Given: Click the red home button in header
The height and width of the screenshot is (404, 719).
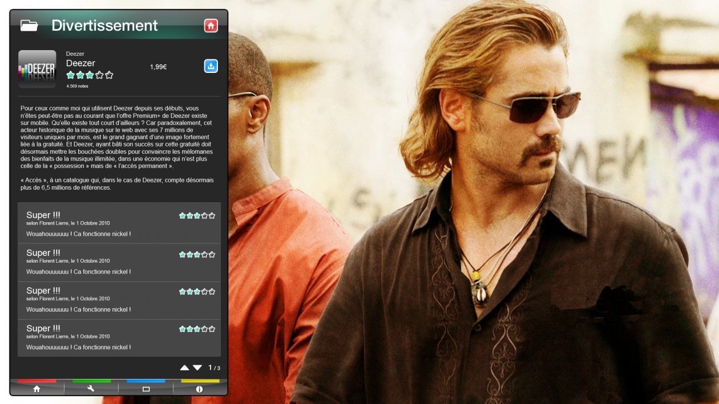Looking at the screenshot, I should [211, 26].
